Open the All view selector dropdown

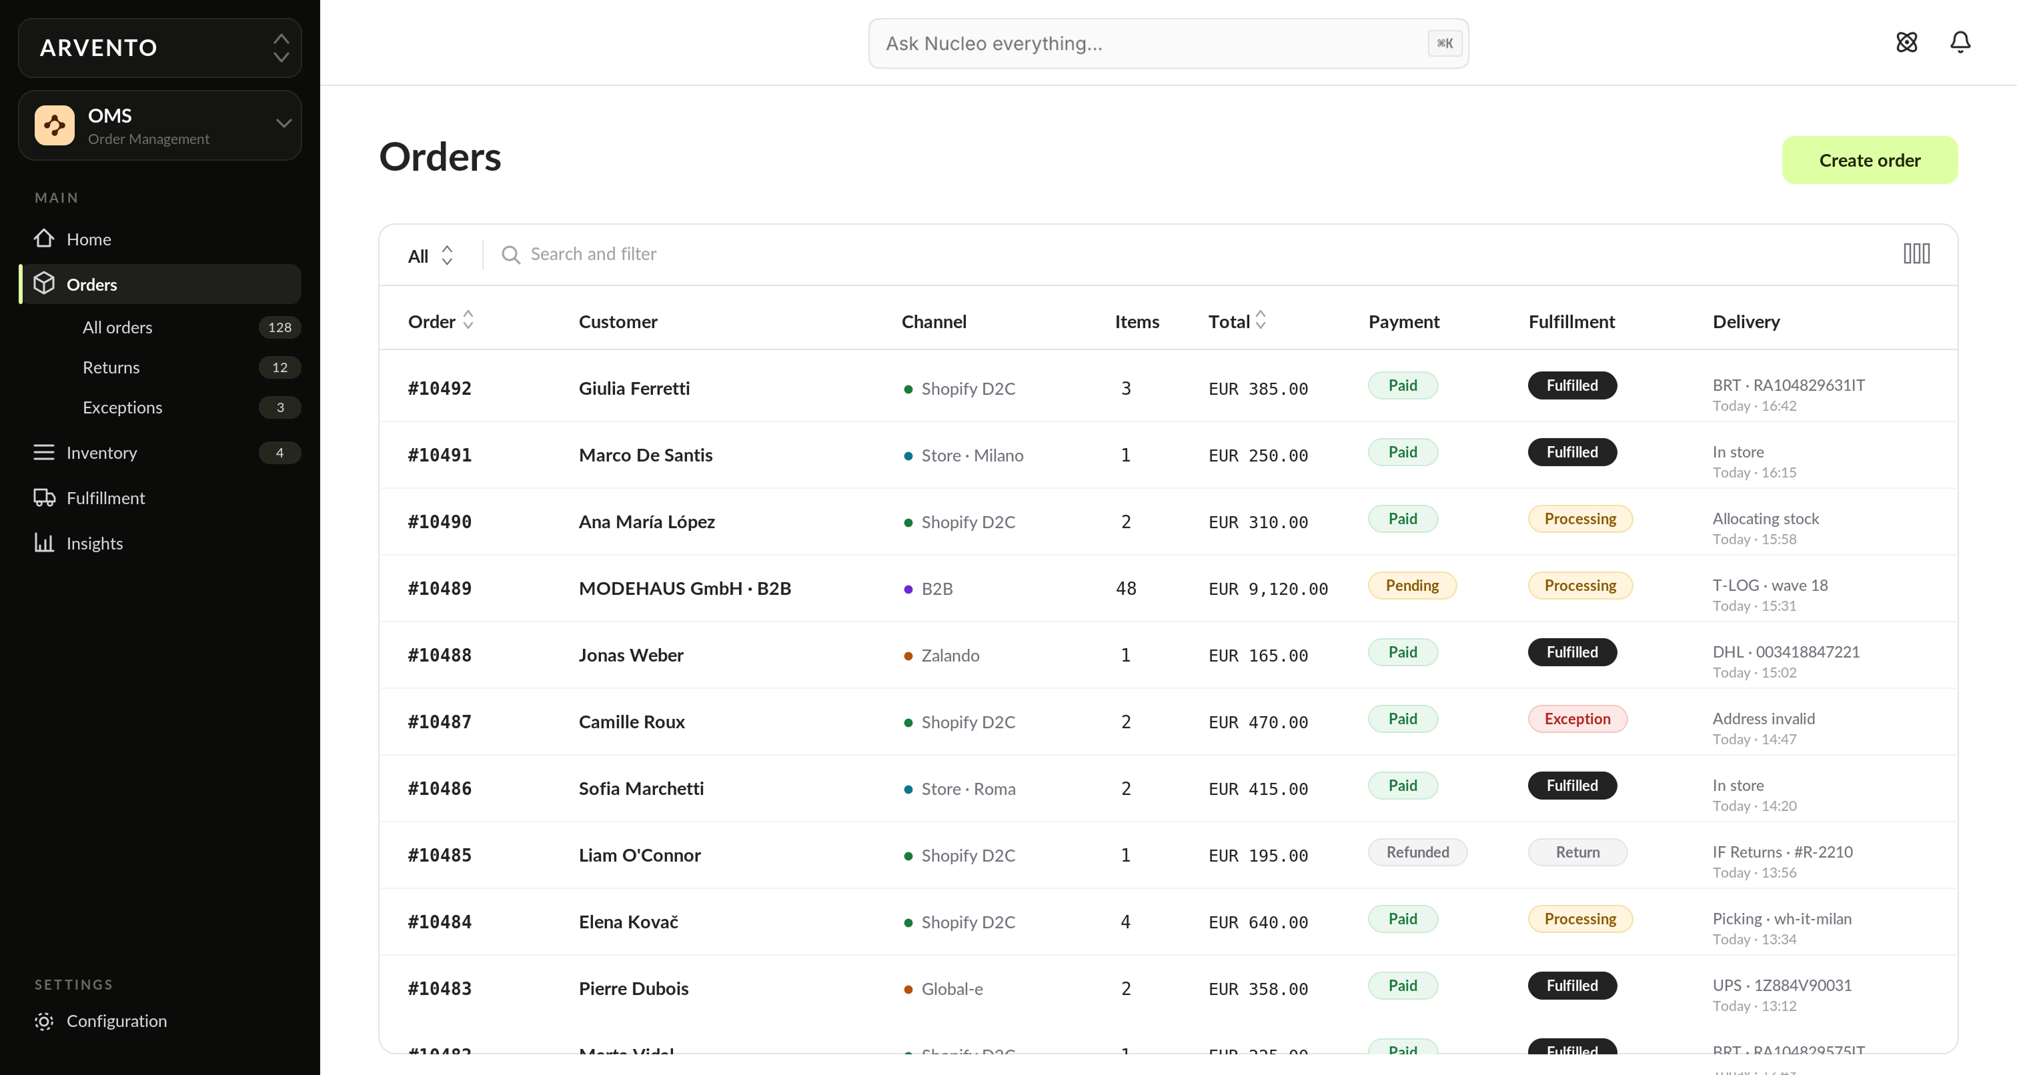point(430,255)
